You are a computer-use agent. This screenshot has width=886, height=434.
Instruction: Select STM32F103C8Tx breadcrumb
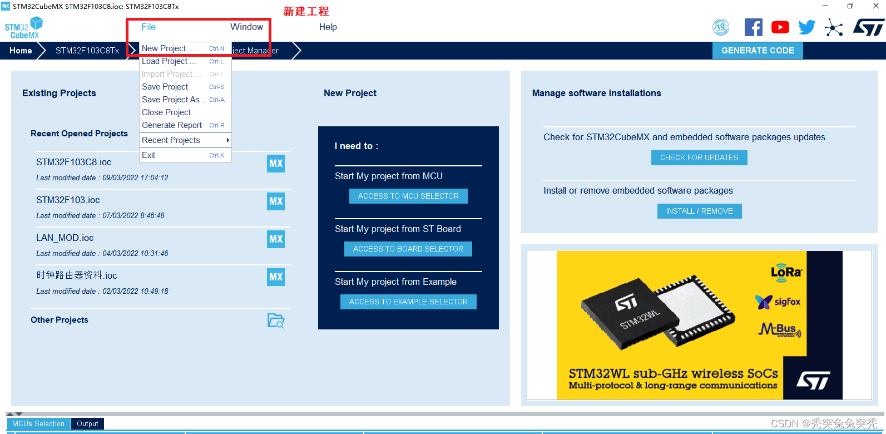coord(87,51)
